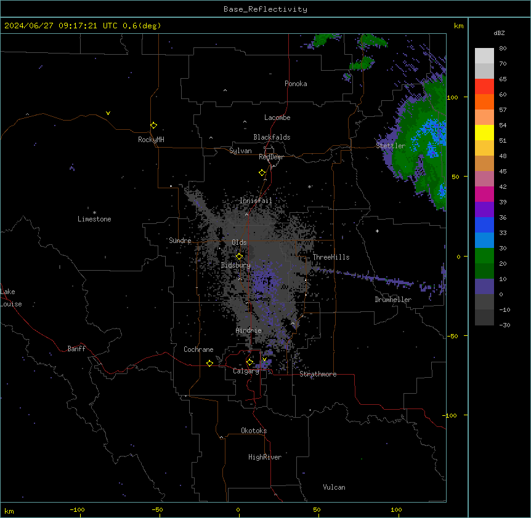The width and height of the screenshot is (531, 518).
Task: Click the x-axis tick label 50
Action: pos(317,510)
